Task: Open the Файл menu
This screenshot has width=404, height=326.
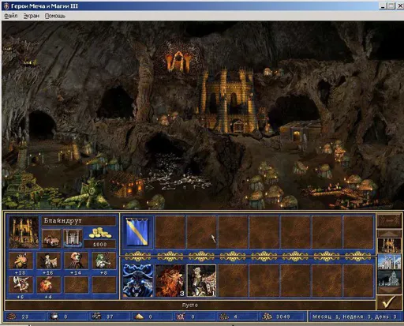Action: tap(11, 16)
